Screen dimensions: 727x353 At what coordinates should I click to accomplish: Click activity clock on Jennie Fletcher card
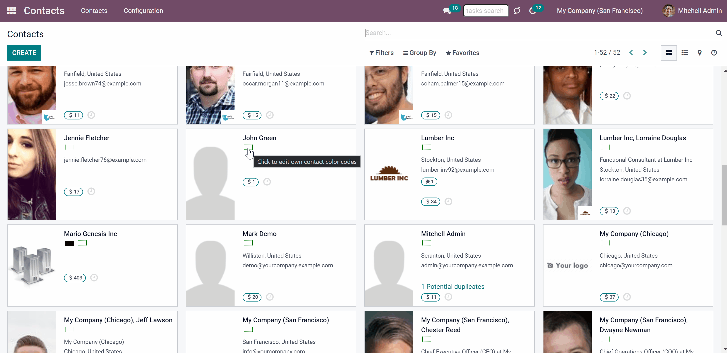[x=91, y=191]
